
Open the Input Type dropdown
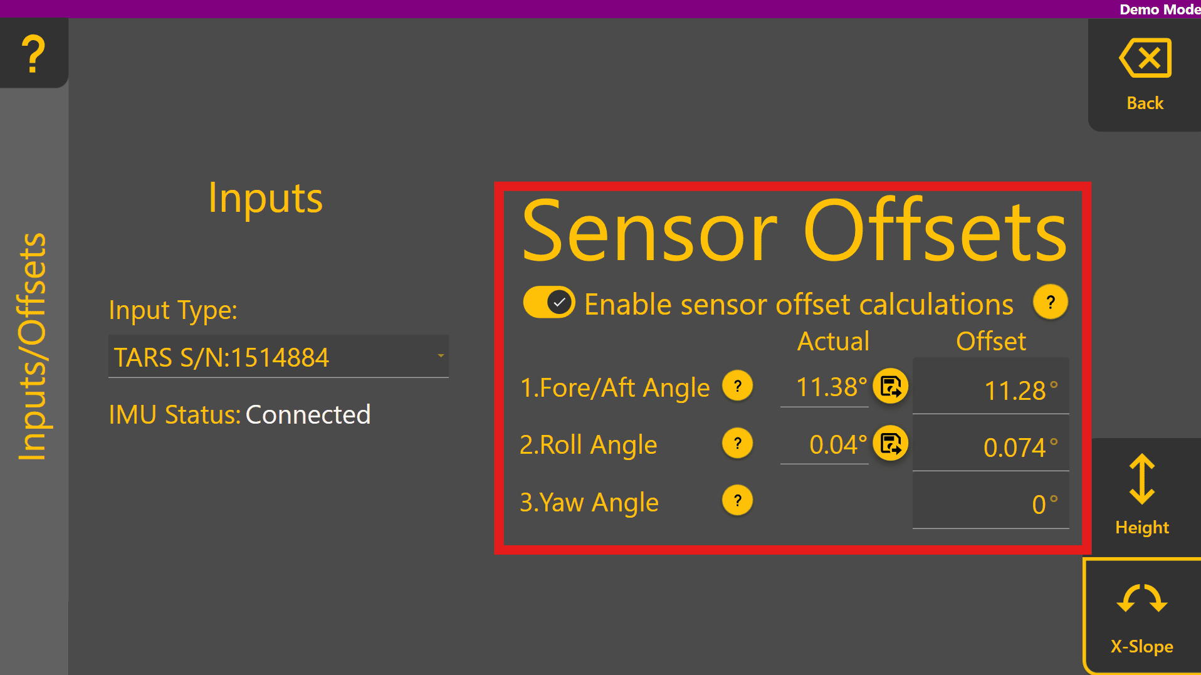278,357
